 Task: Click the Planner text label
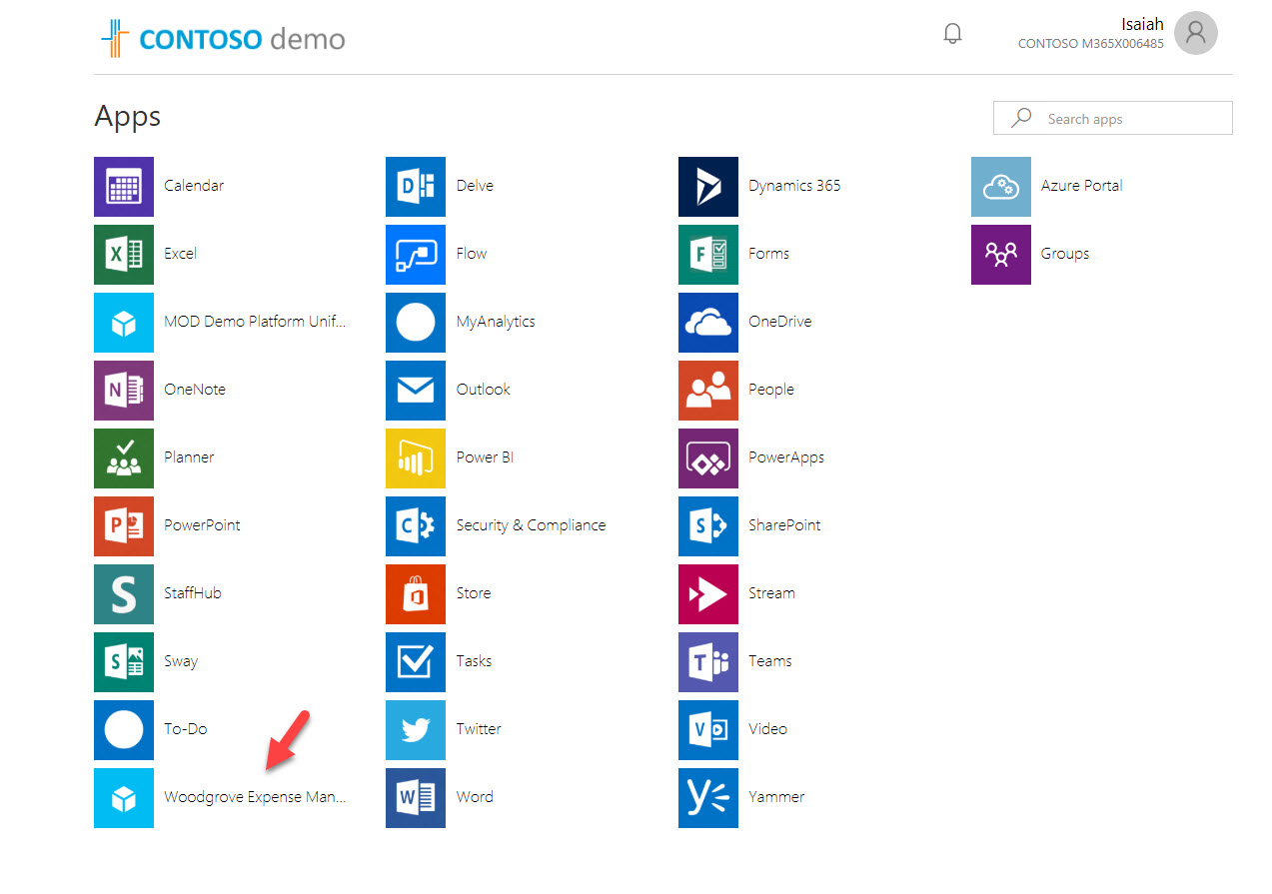(189, 457)
